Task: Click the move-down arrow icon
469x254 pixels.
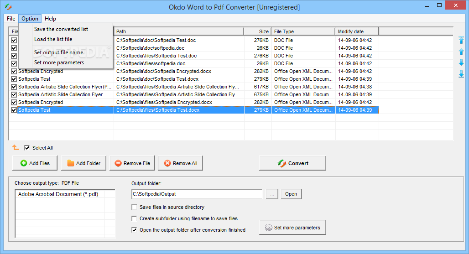Action: pos(461,62)
